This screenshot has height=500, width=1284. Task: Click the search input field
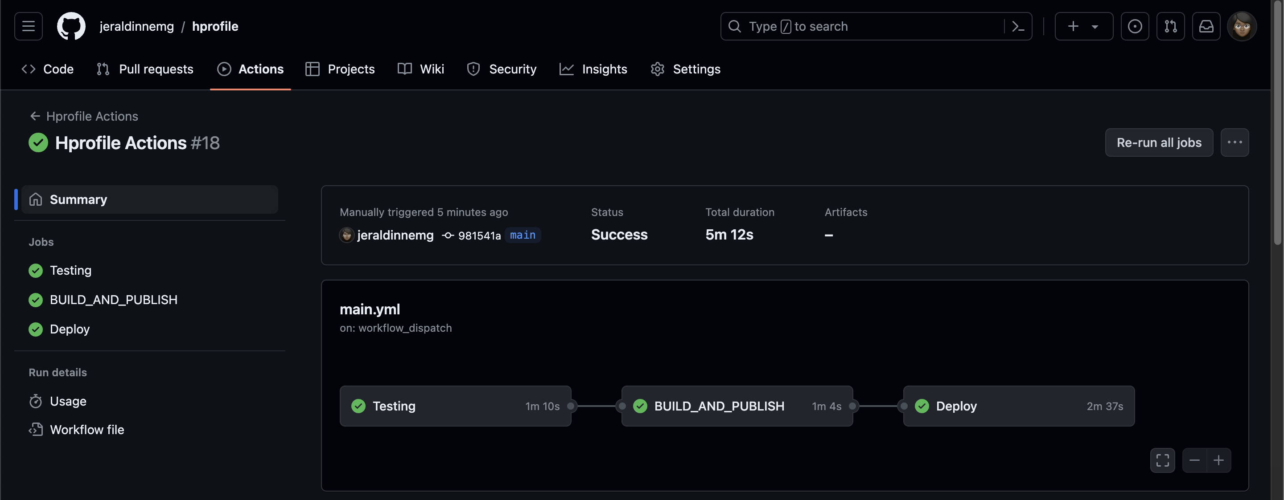[867, 26]
